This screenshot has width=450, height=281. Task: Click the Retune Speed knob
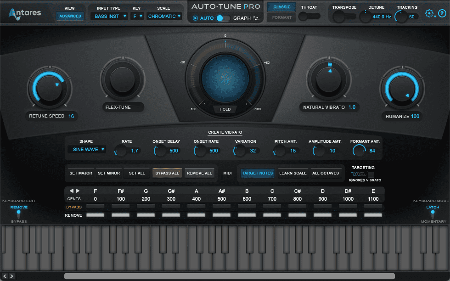tap(50, 89)
